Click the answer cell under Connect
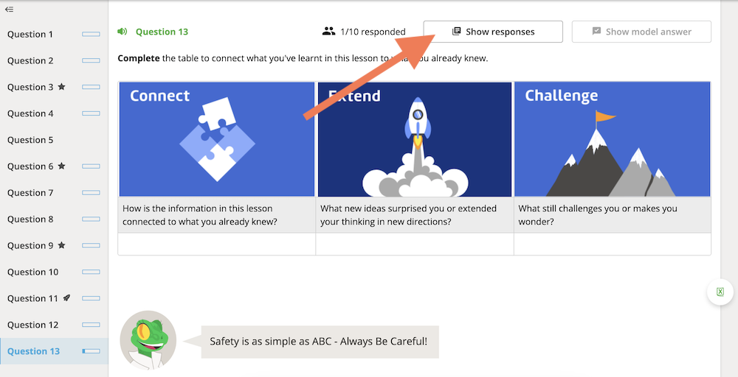The image size is (738, 377). 216,244
